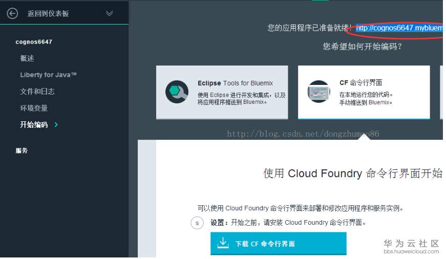Open 环境变量 settings

pyautogui.click(x=34, y=108)
